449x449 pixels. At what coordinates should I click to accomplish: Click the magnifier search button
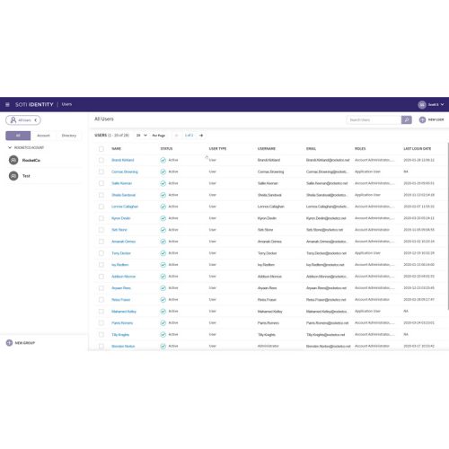point(406,119)
